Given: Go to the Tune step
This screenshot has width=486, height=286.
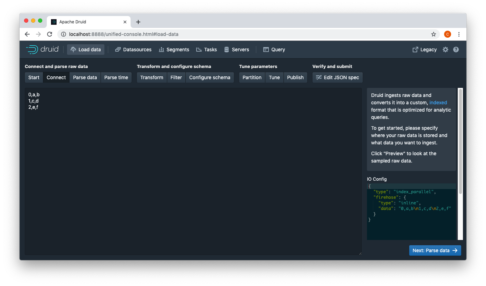Looking at the screenshot, I should 274,77.
